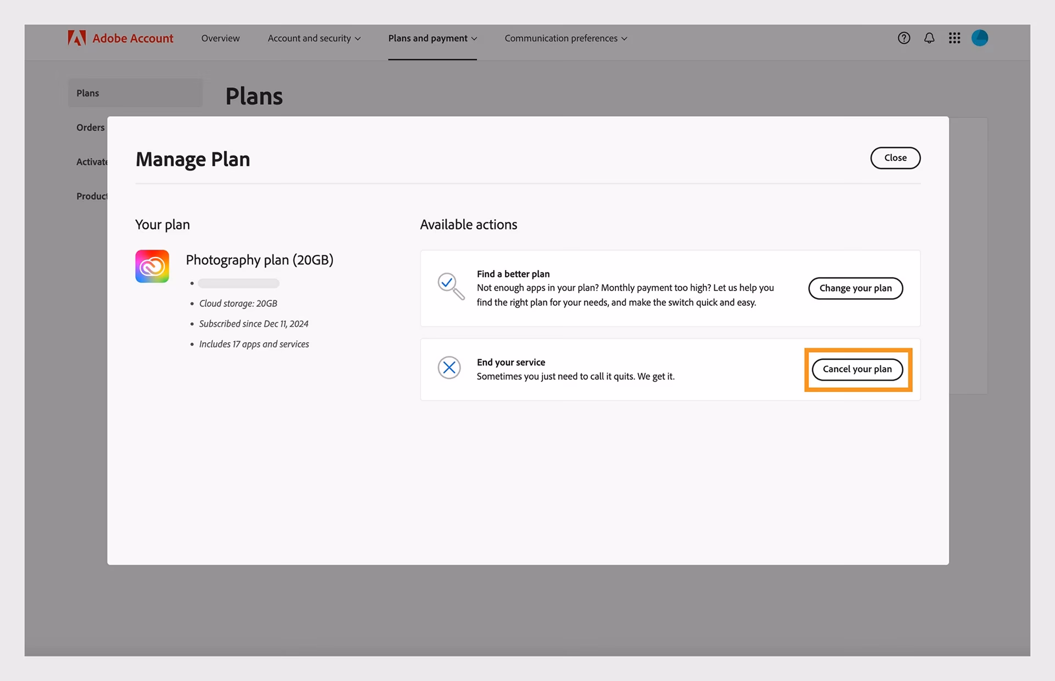This screenshot has width=1055, height=681.
Task: Select Plans in the sidebar
Action: click(87, 93)
